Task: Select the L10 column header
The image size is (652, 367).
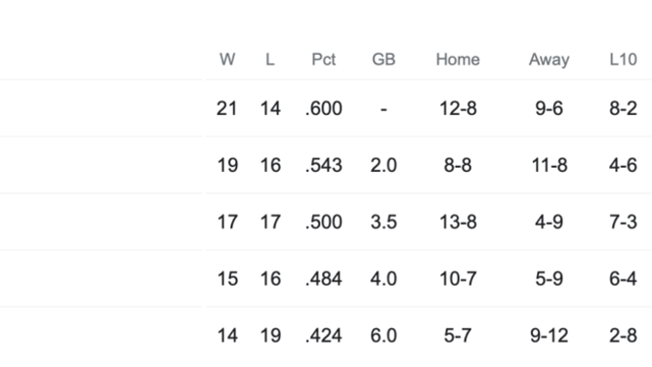Action: tap(623, 60)
